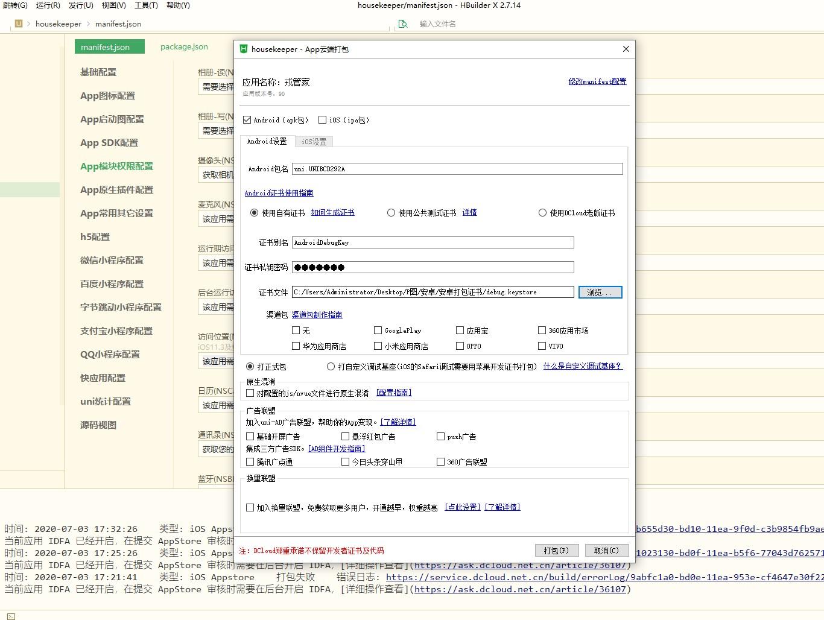Select 打正式包 radio option
824x620 pixels.
[250, 367]
